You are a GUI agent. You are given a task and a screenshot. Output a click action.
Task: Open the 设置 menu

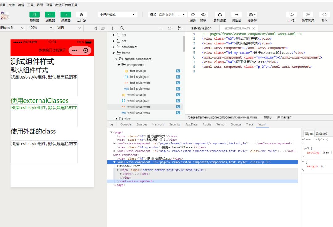49,5
